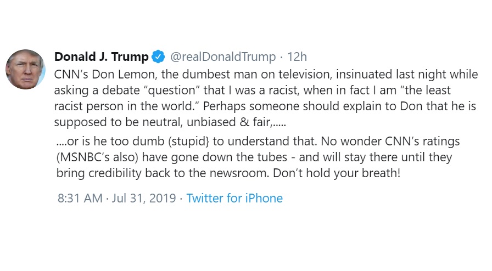Open the Twitter for iPhone source link
This screenshot has width=492, height=271.
(x=234, y=198)
